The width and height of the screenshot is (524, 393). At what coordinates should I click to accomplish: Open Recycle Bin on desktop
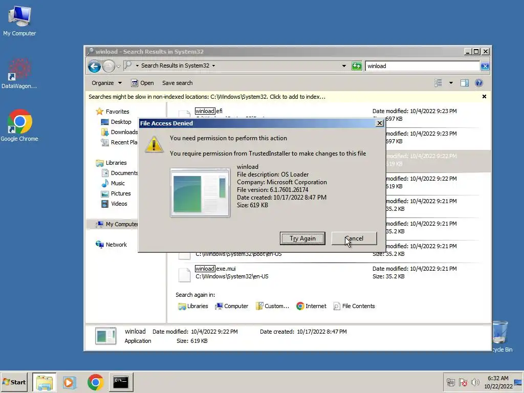[502, 336]
